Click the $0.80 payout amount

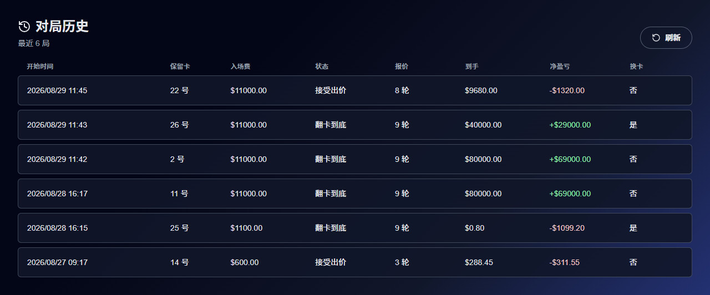click(x=474, y=228)
